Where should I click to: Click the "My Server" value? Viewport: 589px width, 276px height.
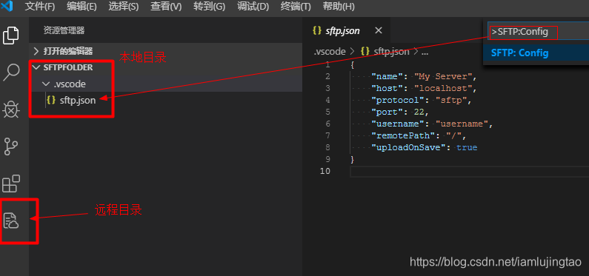443,76
